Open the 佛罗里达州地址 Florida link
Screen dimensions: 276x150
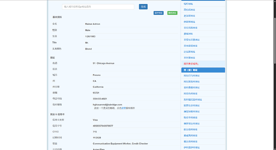tap(192, 124)
